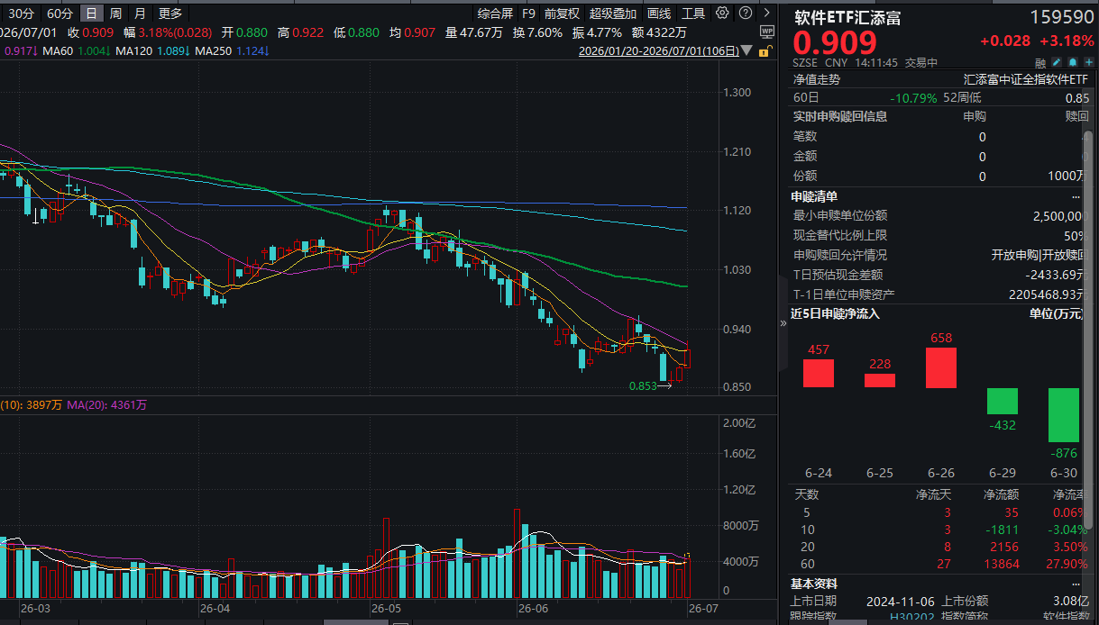Click the plus icon to add to watchlist
This screenshot has width=1099, height=625.
pos(1089,62)
